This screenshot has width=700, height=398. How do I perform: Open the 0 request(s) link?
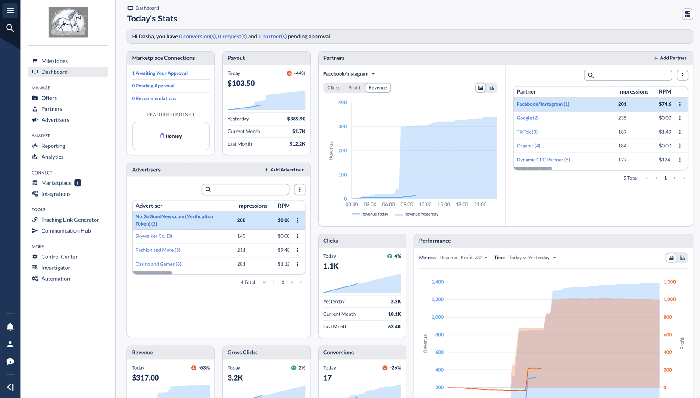(x=232, y=36)
